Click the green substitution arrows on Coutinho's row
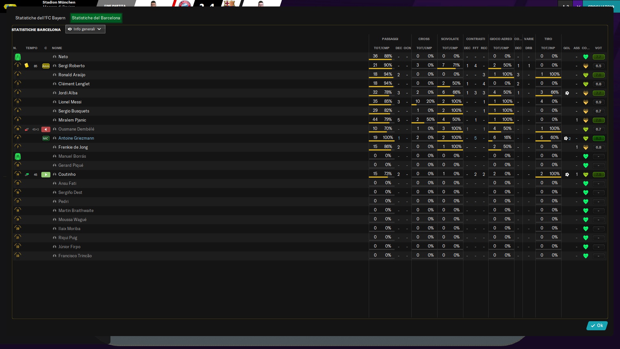This screenshot has height=349, width=620. tap(27, 174)
